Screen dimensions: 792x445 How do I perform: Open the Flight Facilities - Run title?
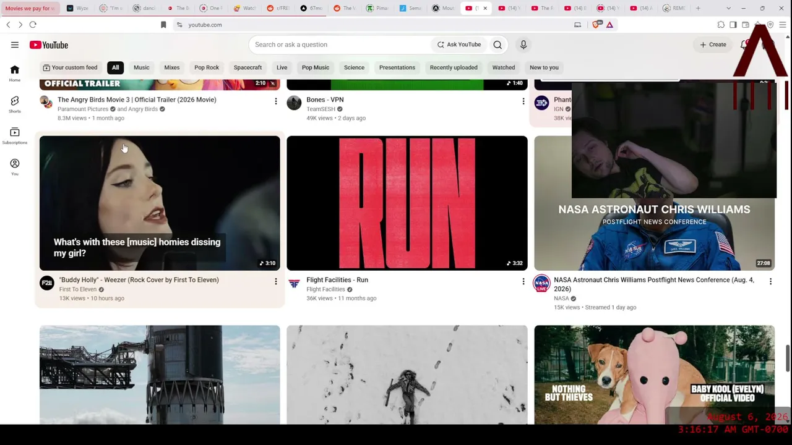tap(337, 280)
